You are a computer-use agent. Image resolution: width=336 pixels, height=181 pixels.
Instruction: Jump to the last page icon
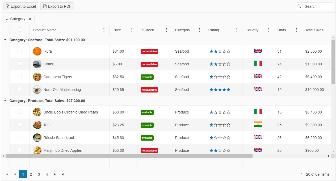click(x=63, y=174)
